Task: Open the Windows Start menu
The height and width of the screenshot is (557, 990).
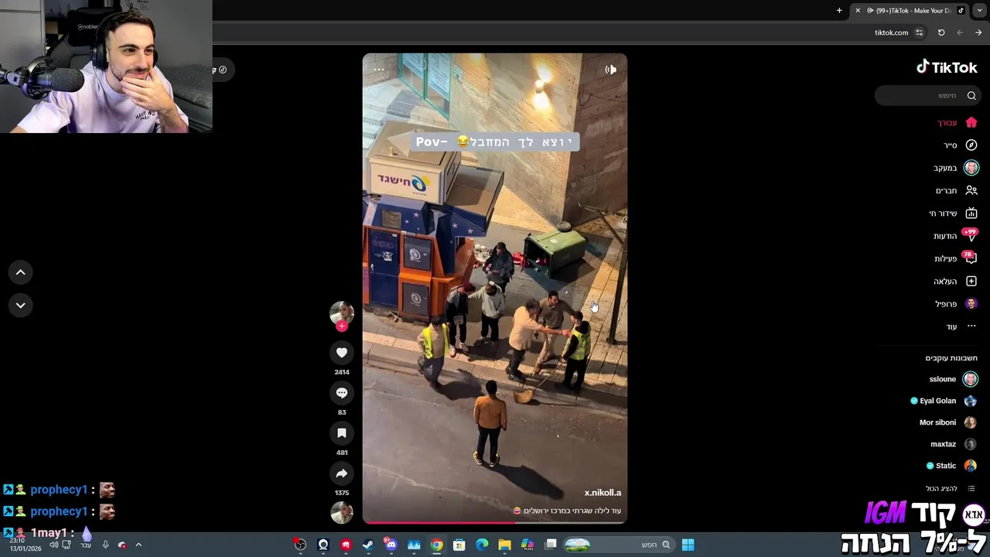Action: click(688, 545)
